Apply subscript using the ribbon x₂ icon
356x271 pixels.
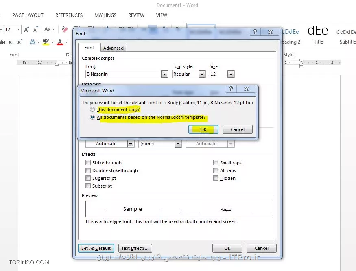[x=11, y=42]
